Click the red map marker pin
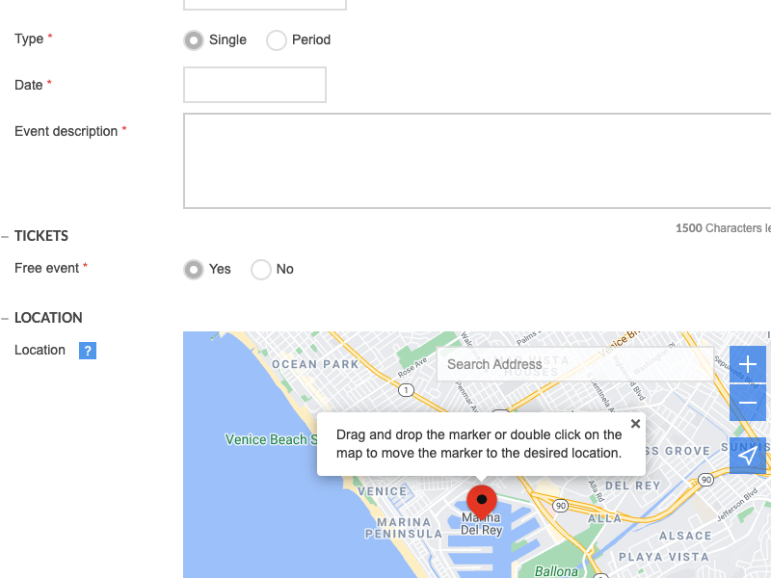The height and width of the screenshot is (578, 771). click(482, 502)
